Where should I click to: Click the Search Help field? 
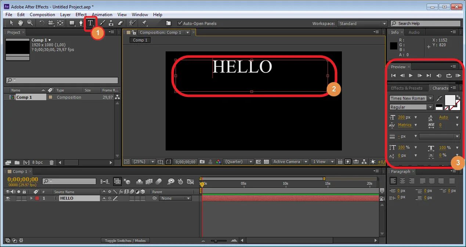(x=425, y=23)
